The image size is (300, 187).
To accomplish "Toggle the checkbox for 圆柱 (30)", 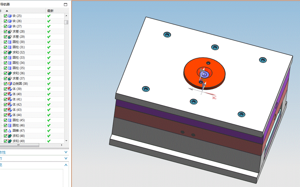I will coord(5,42).
